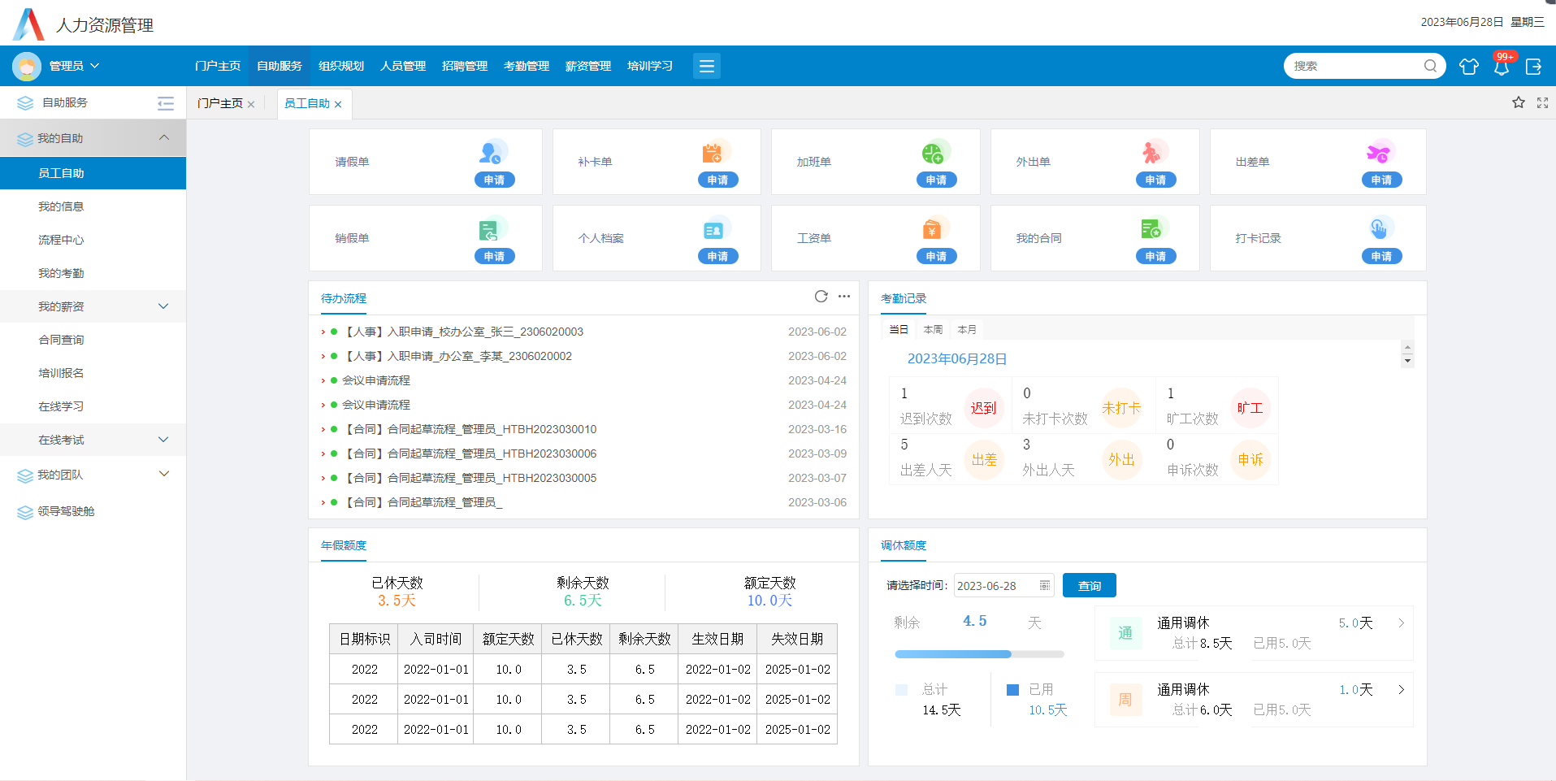The image size is (1556, 781).
Task: Open the 待办流程 more options ellipsis
Action: (x=844, y=297)
